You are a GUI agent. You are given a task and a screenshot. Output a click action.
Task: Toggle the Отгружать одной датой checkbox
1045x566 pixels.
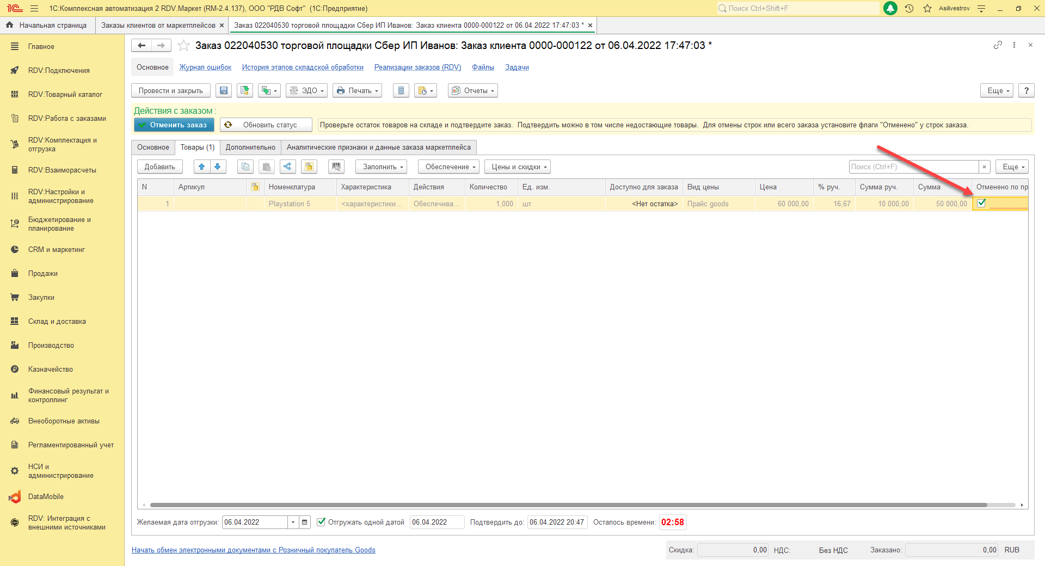(321, 522)
